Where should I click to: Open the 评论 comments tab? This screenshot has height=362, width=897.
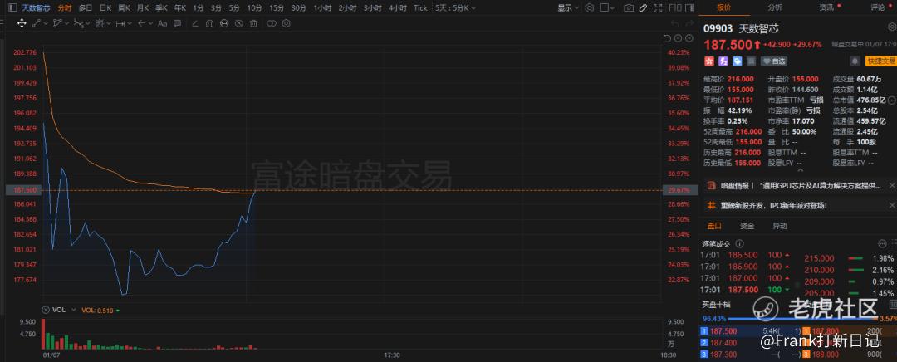878,7
